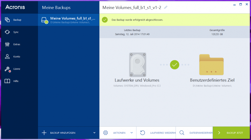Click the Backup hinzufügen button
The width and height of the screenshot is (251, 140).
pyautogui.click(x=69, y=133)
